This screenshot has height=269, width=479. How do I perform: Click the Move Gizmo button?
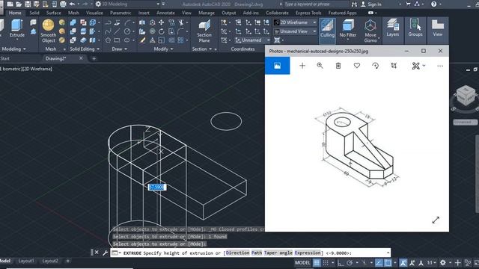tap(370, 31)
